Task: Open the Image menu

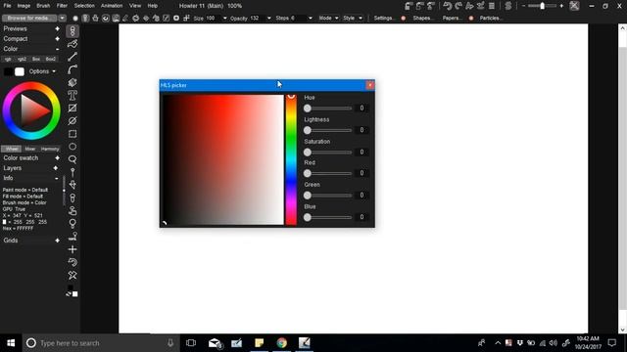Action: (24, 6)
